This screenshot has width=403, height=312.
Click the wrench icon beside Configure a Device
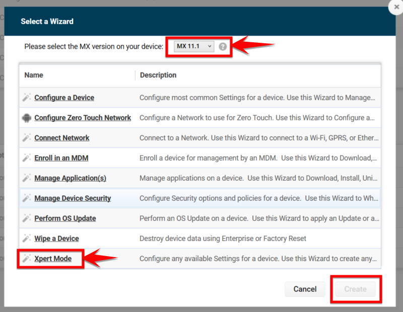(27, 97)
